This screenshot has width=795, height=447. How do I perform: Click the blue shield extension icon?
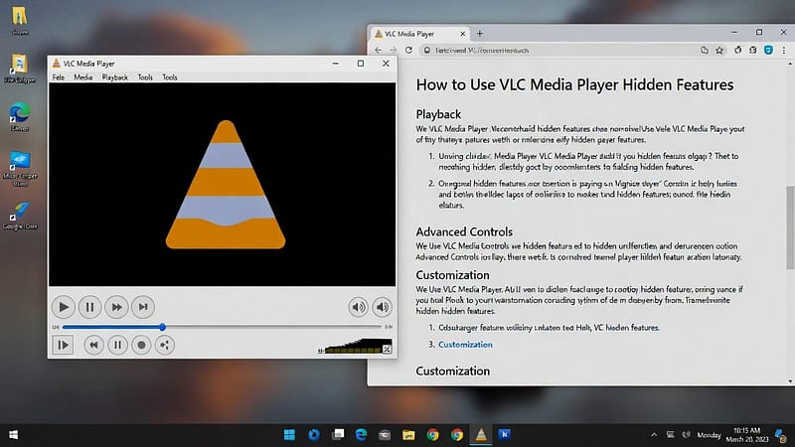(768, 50)
